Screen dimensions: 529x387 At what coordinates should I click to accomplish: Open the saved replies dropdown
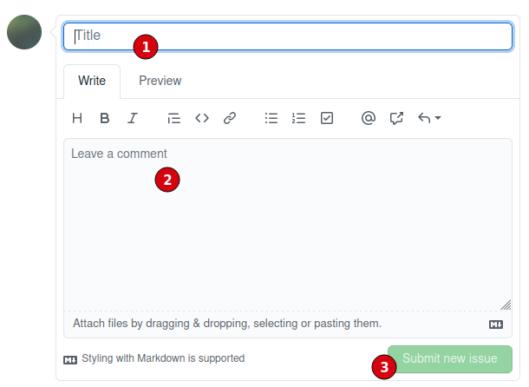(x=429, y=118)
